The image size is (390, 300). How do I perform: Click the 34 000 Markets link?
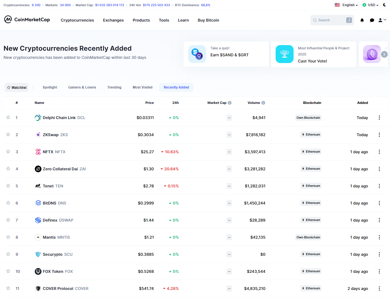click(65, 5)
